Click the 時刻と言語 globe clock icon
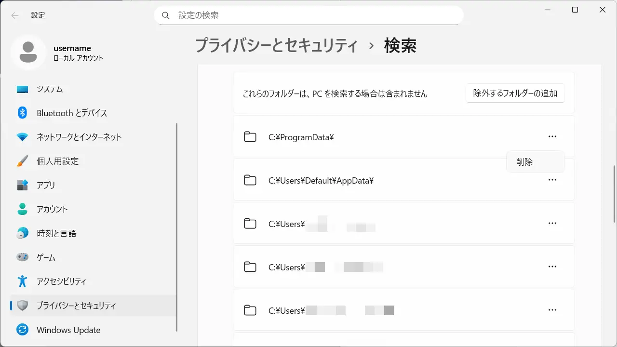The width and height of the screenshot is (617, 347). point(23,233)
